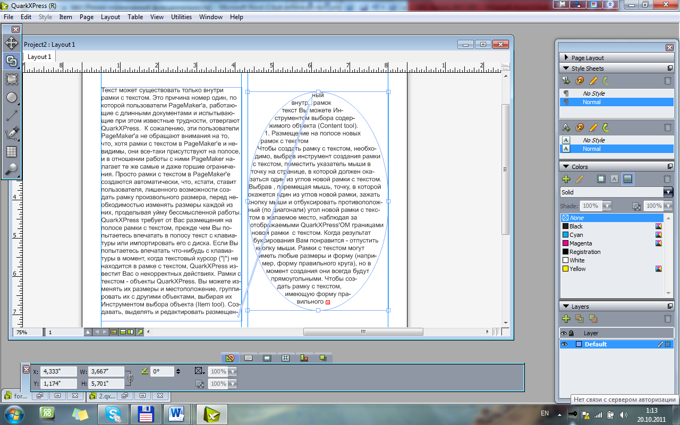
Task: Click the Export arrow icon in status bar
Action: [x=140, y=332]
